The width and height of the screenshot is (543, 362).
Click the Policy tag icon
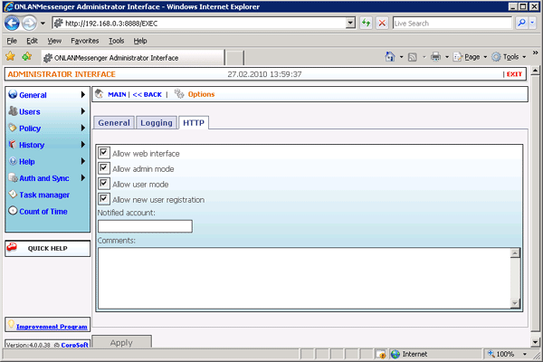(x=13, y=128)
